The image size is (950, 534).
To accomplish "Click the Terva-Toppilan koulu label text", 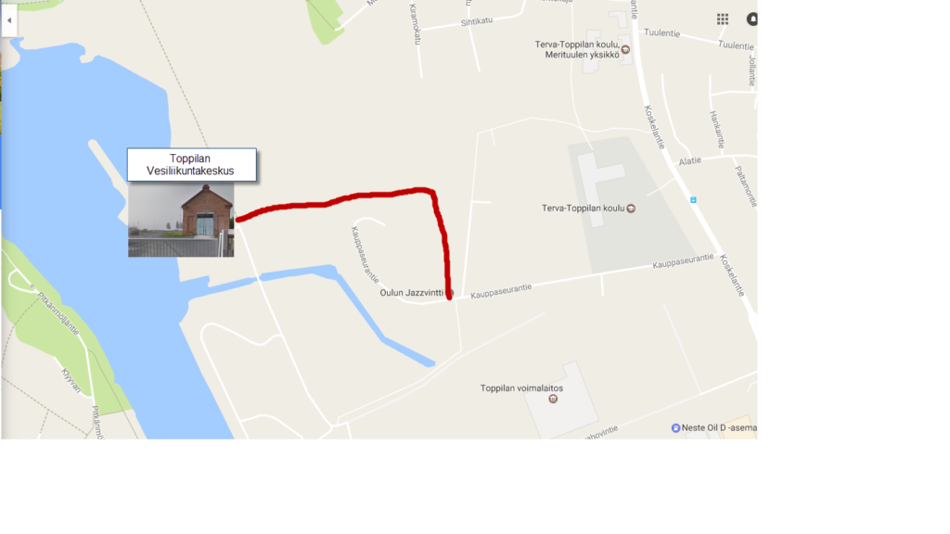I will point(583,209).
